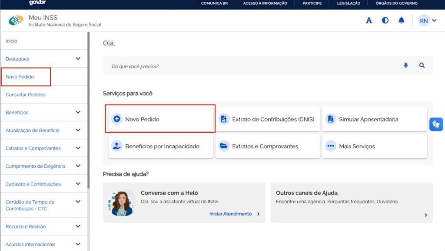Toggle the high contrast mode icon

[385, 20]
